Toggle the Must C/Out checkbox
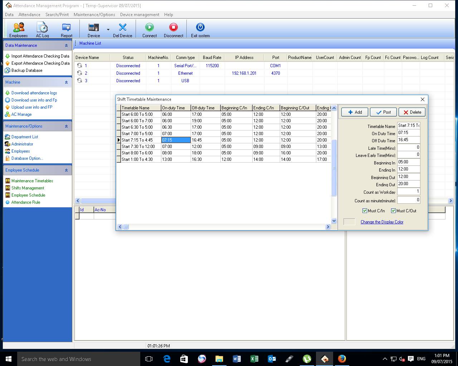458x366 pixels. point(393,211)
